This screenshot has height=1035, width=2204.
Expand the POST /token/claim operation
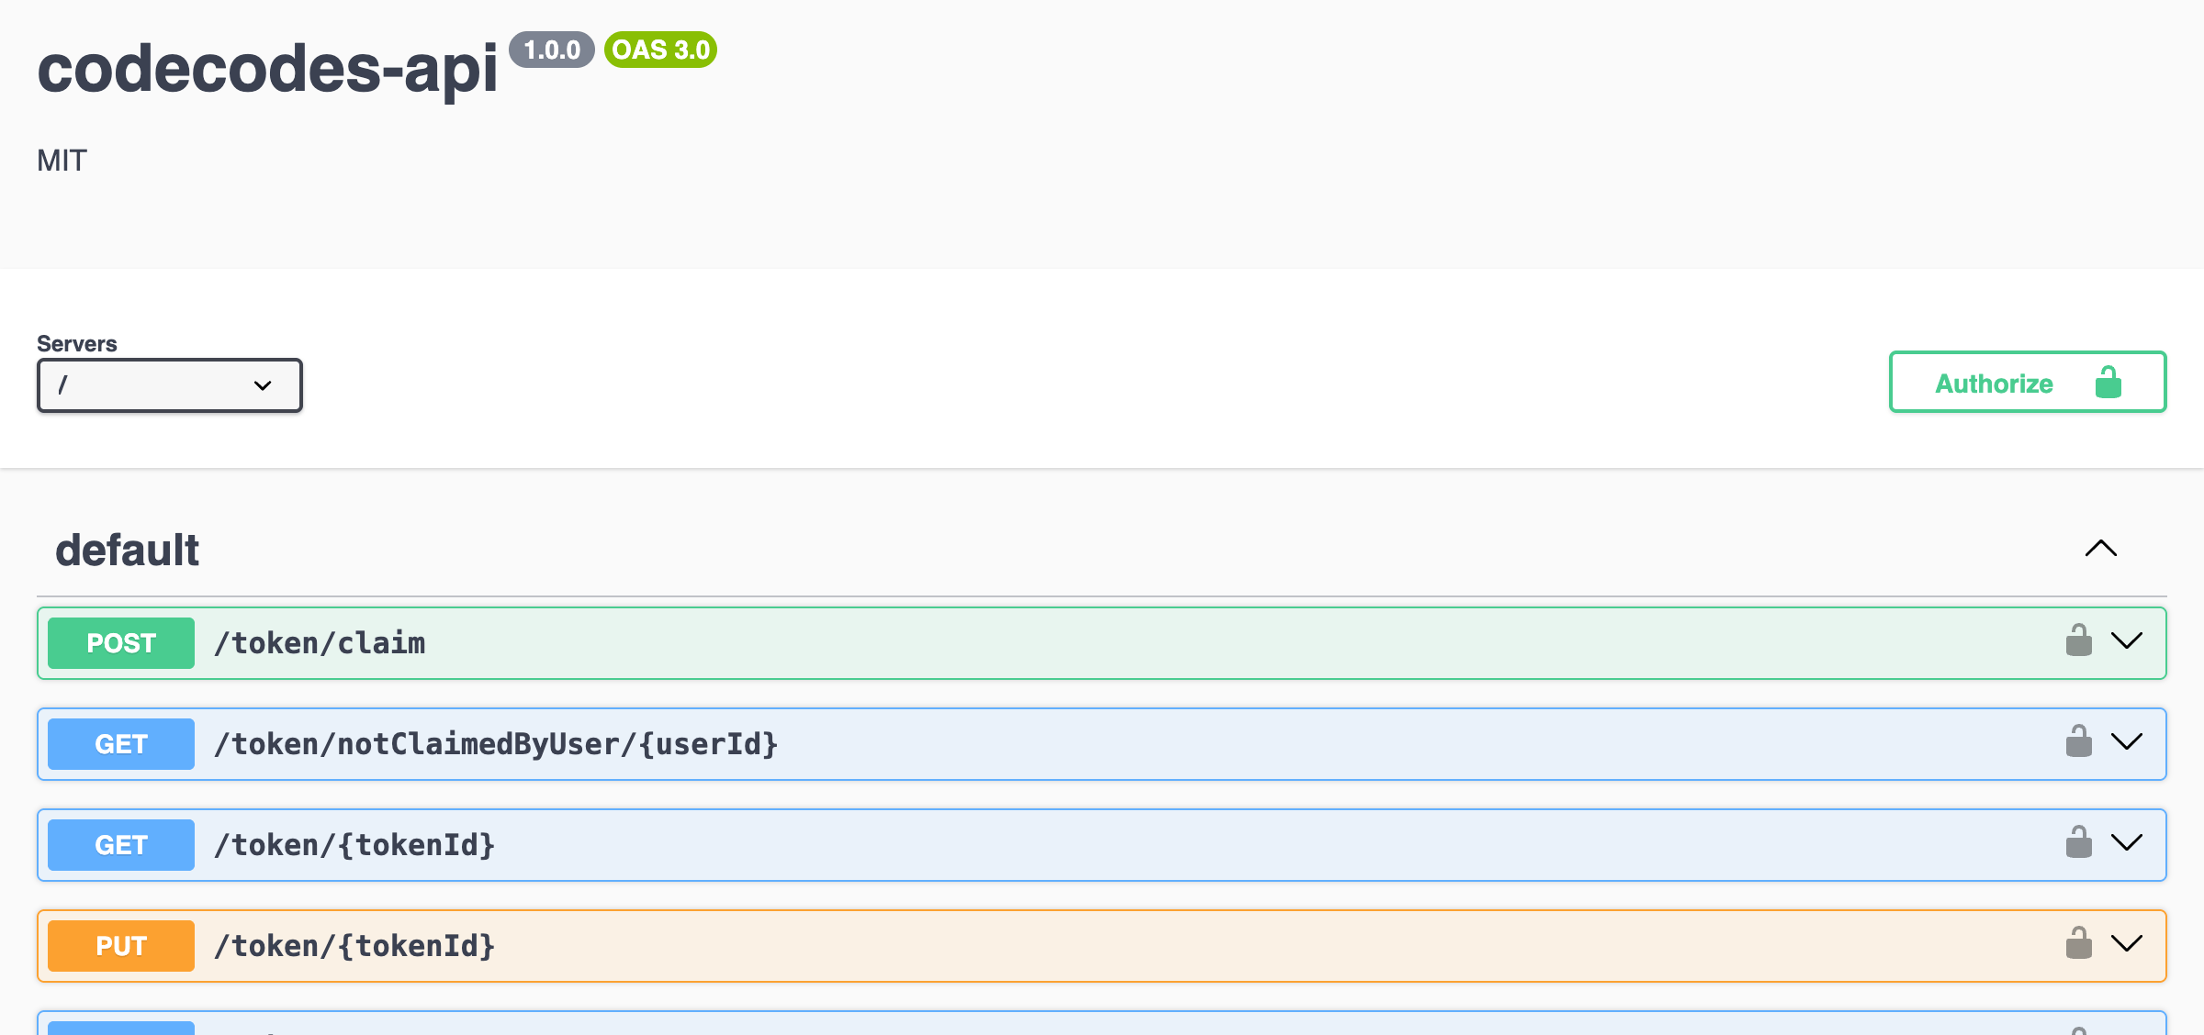[x=2129, y=642]
